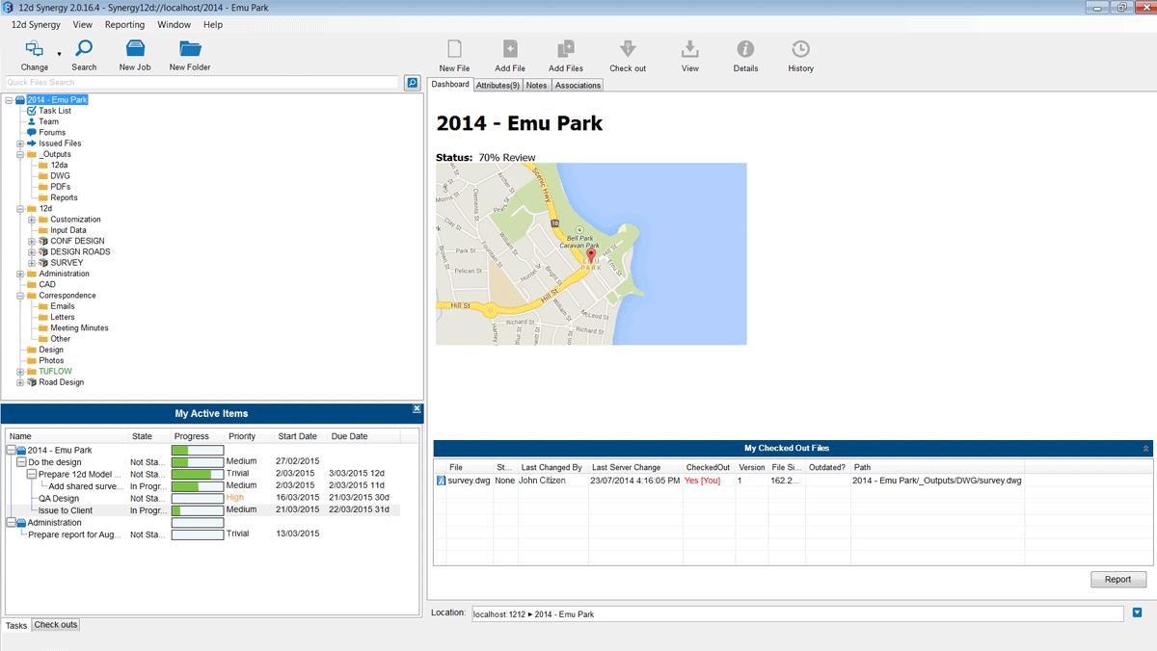Close the My Active Items panel
This screenshot has height=651, width=1157.
pyautogui.click(x=417, y=409)
